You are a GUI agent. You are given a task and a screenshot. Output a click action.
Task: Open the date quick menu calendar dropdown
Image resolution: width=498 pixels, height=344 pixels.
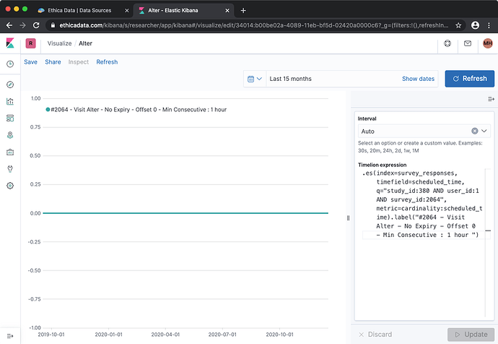pyautogui.click(x=255, y=79)
